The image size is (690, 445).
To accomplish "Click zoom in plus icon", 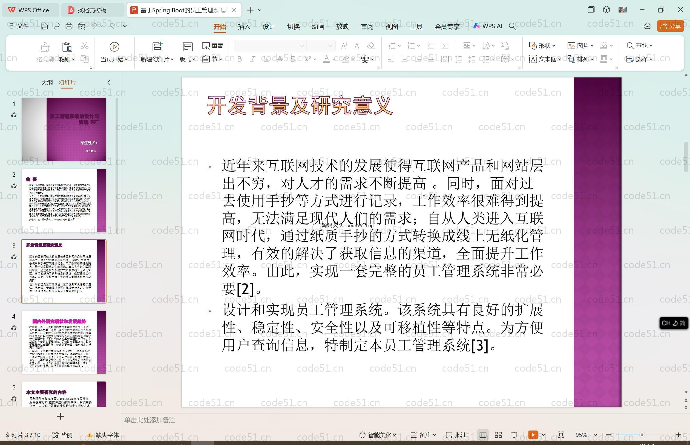I will tap(679, 435).
